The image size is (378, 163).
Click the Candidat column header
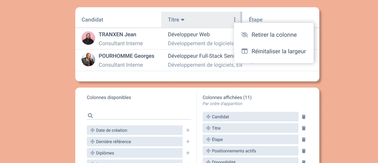[x=92, y=20]
